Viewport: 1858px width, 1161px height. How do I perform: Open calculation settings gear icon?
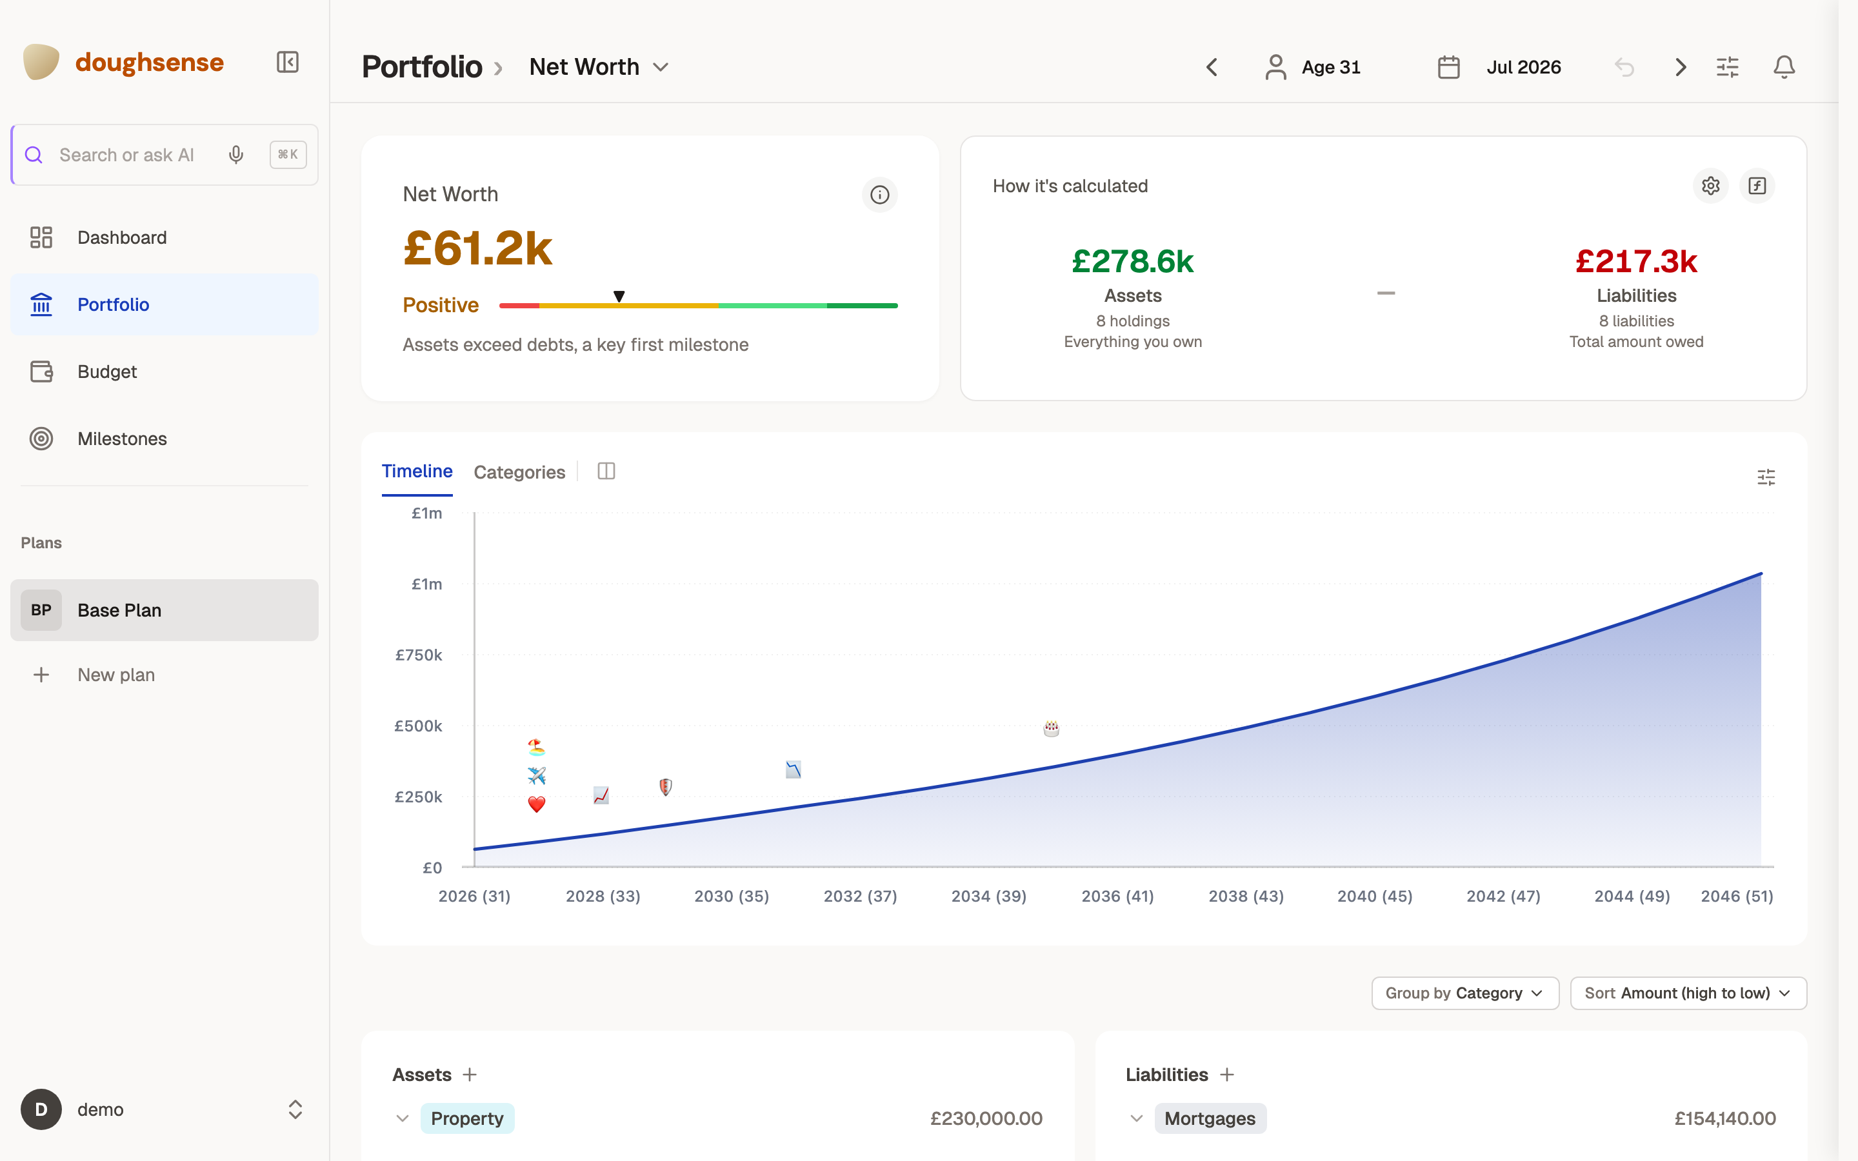pos(1711,186)
